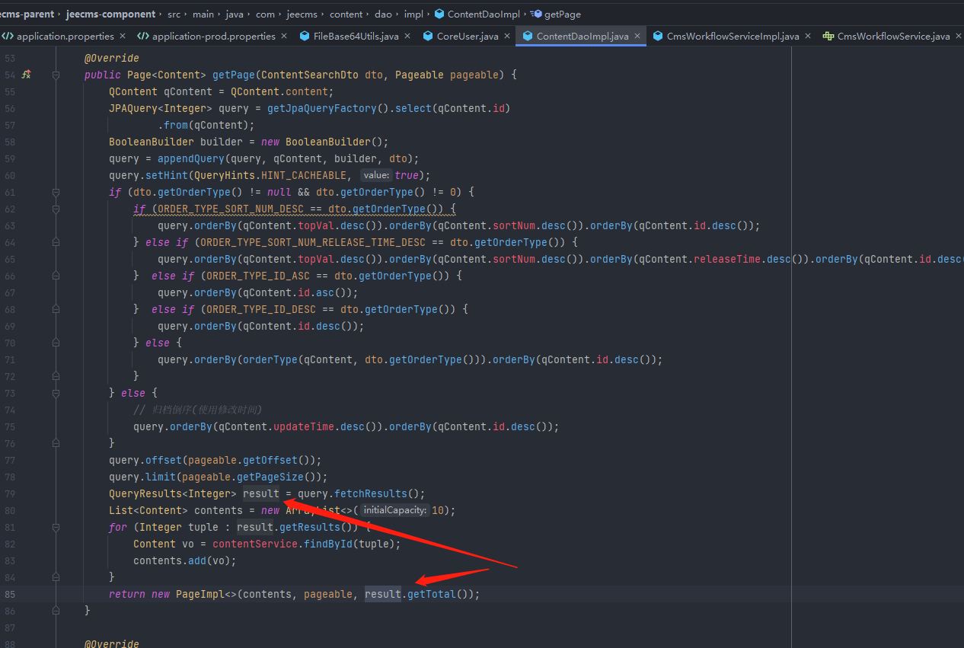This screenshot has width=964, height=648.
Task: Fold the for loop at line 81
Action: coord(56,527)
